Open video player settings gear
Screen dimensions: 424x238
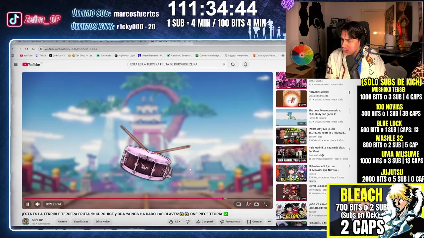coord(248,204)
